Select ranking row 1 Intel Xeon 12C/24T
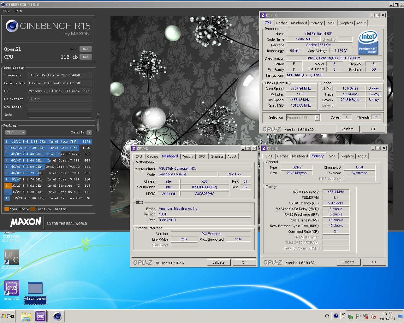The height and width of the screenshot is (323, 404). click(48, 142)
